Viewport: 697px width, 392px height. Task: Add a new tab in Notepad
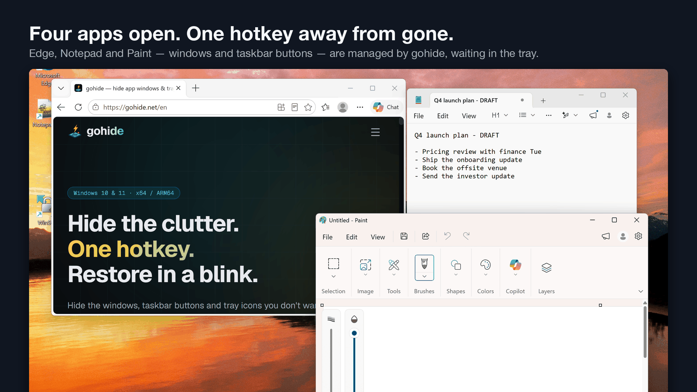click(x=543, y=101)
